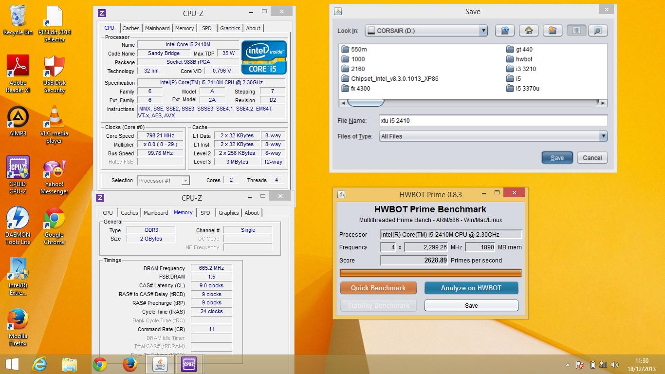Open Processor #1 selection dropdown
The image size is (665, 374).
click(x=164, y=181)
